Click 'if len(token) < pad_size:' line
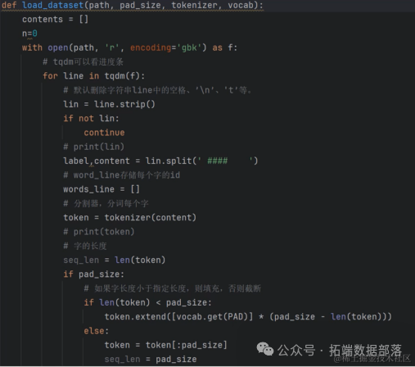The image size is (415, 367). (x=147, y=302)
